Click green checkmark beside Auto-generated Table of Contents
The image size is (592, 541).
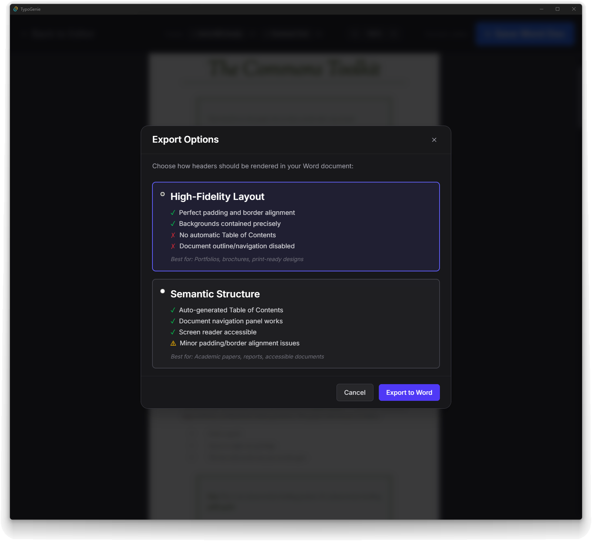pyautogui.click(x=173, y=310)
